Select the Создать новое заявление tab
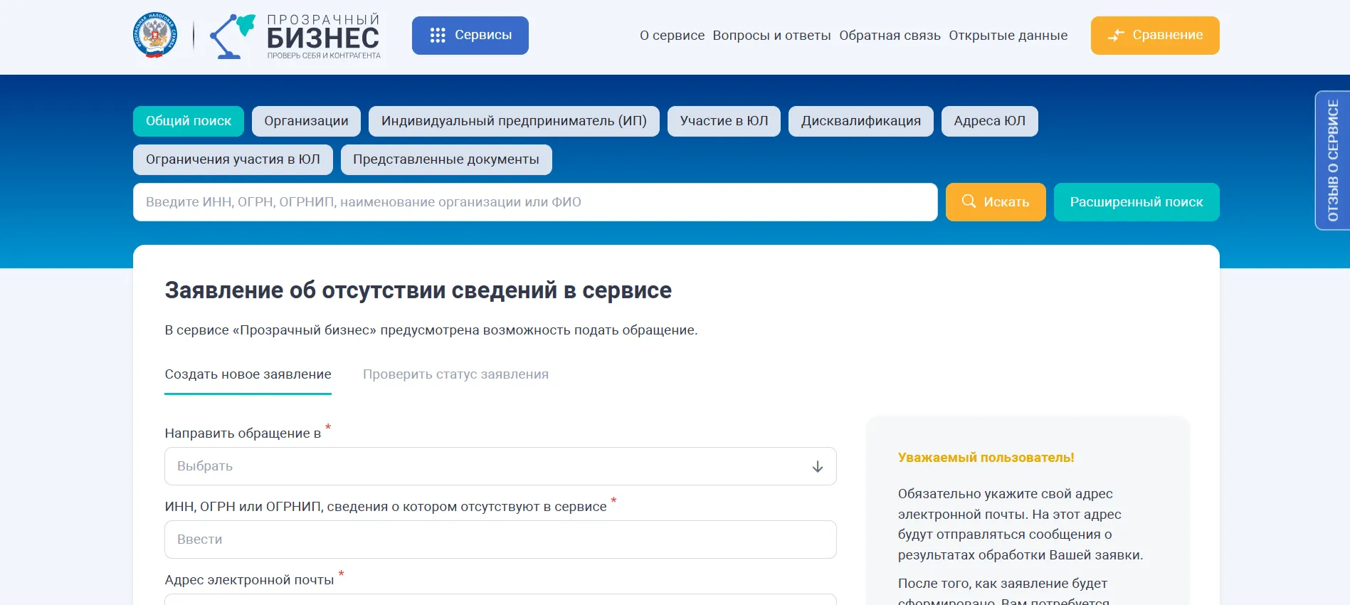 [x=248, y=374]
